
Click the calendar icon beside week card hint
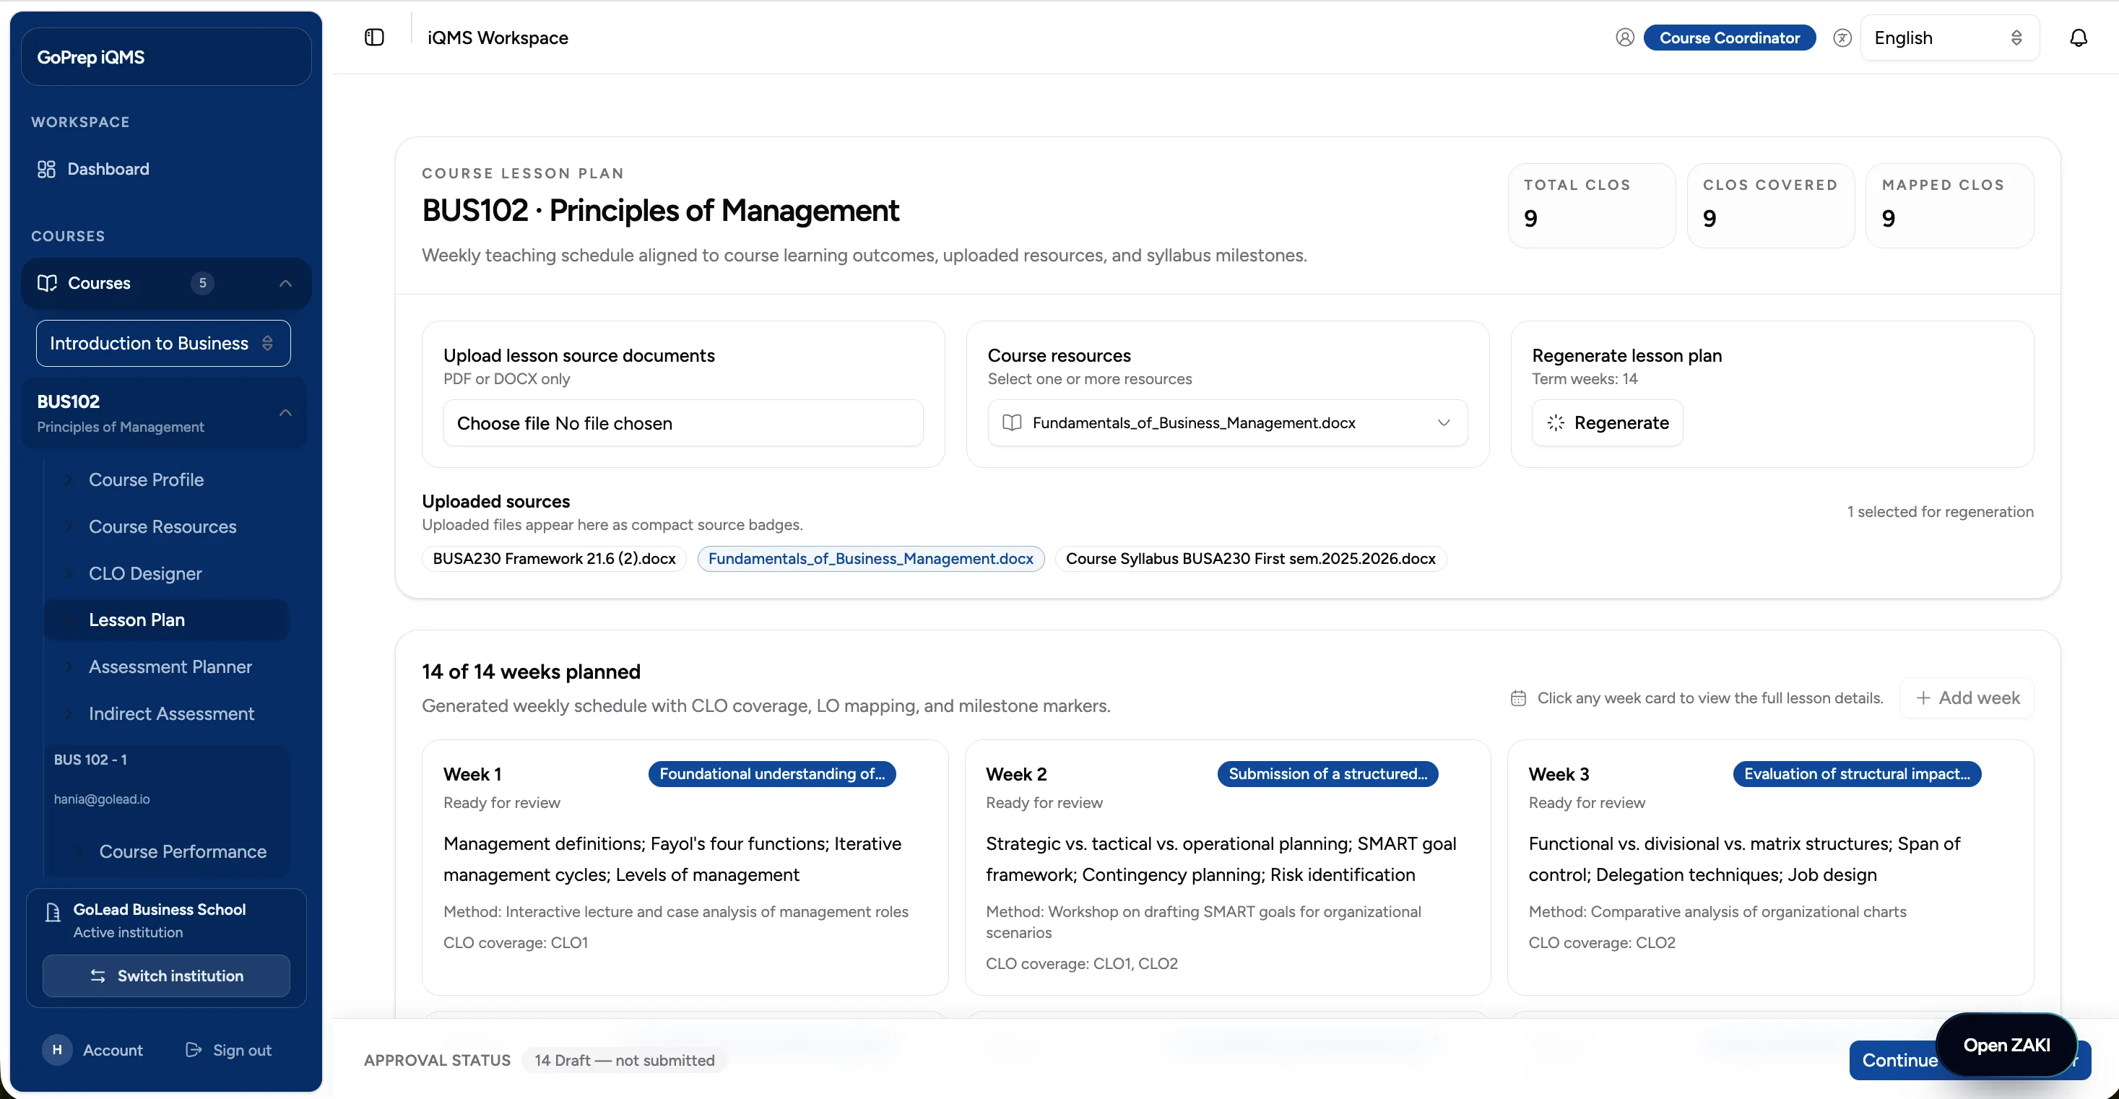pyautogui.click(x=1519, y=698)
